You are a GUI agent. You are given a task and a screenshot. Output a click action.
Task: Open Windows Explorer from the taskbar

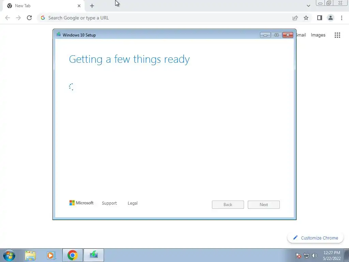[x=30, y=255]
